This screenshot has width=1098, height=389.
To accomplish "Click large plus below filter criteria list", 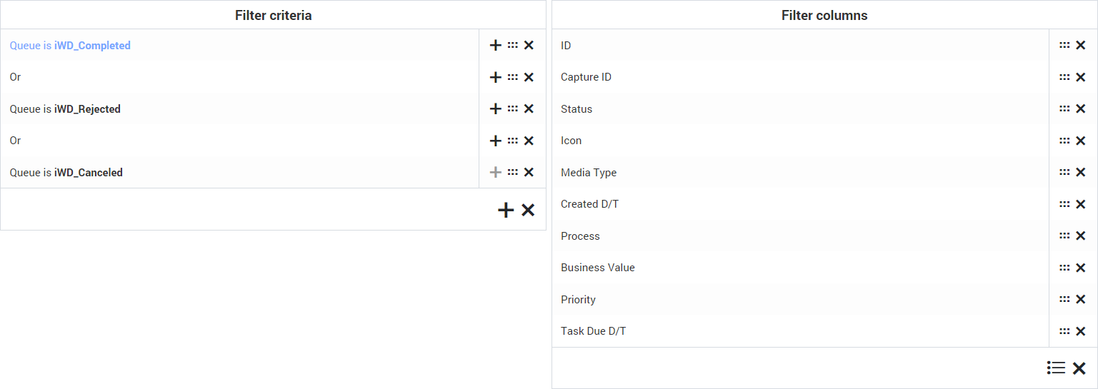I will pyautogui.click(x=506, y=210).
